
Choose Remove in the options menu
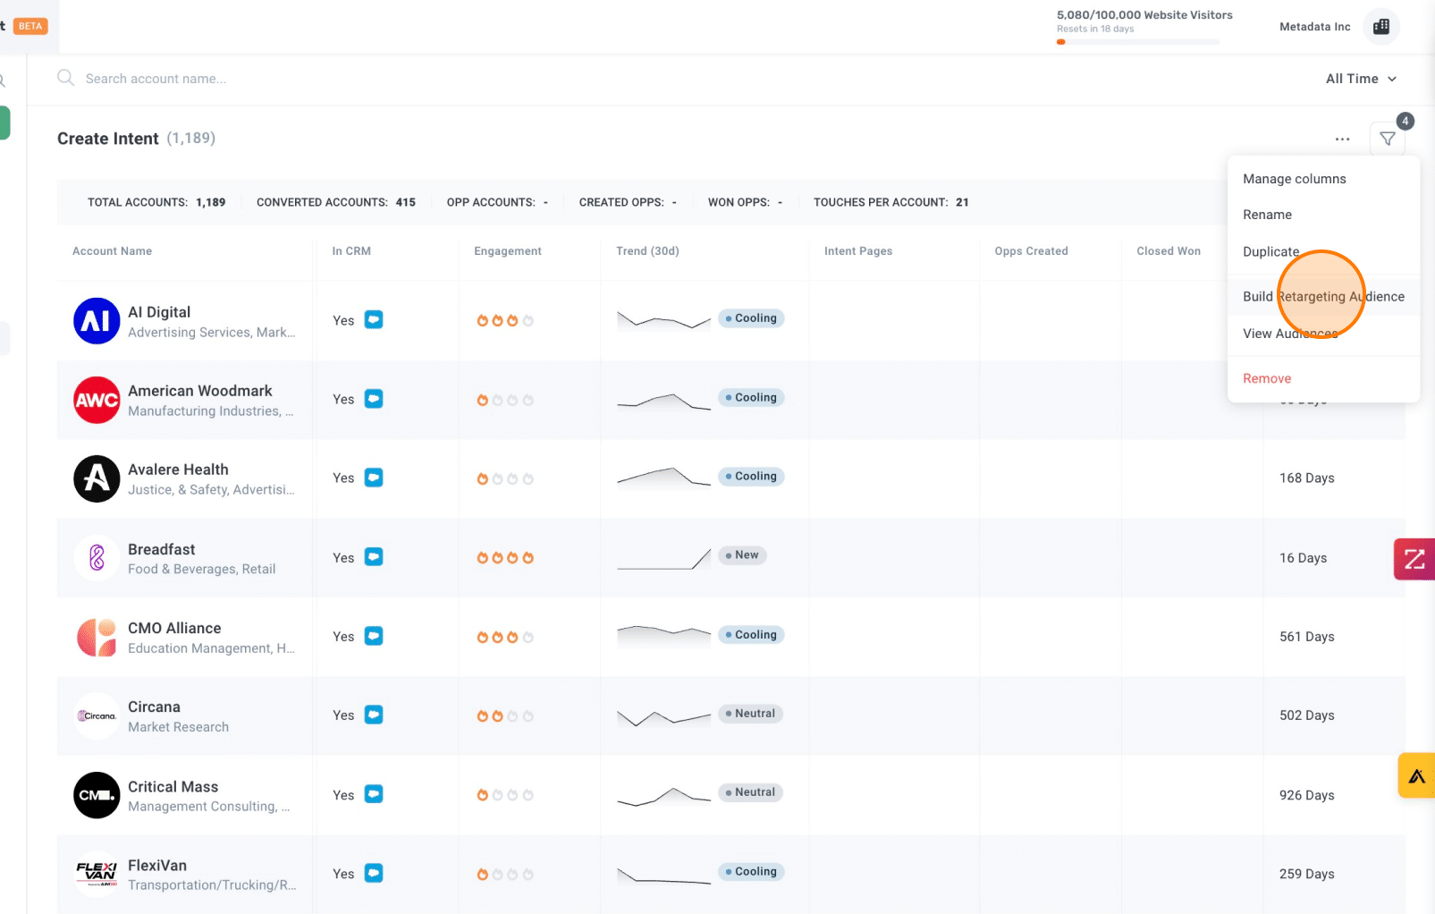click(x=1323, y=378)
